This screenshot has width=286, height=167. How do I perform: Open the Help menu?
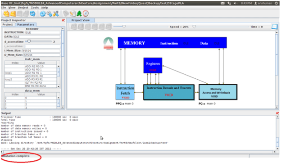click(x=45, y=8)
